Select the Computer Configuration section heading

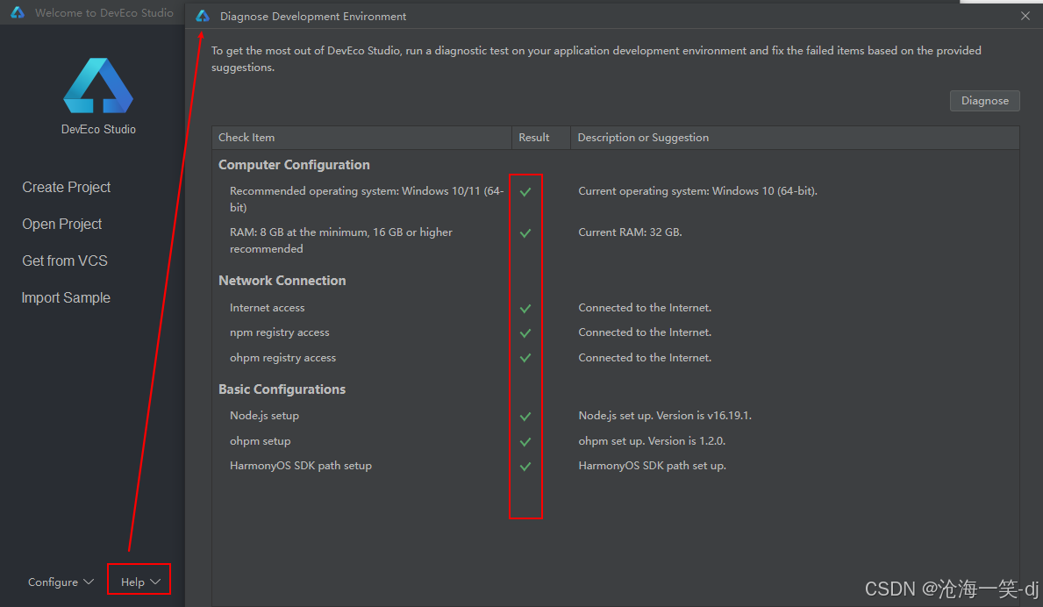(294, 165)
